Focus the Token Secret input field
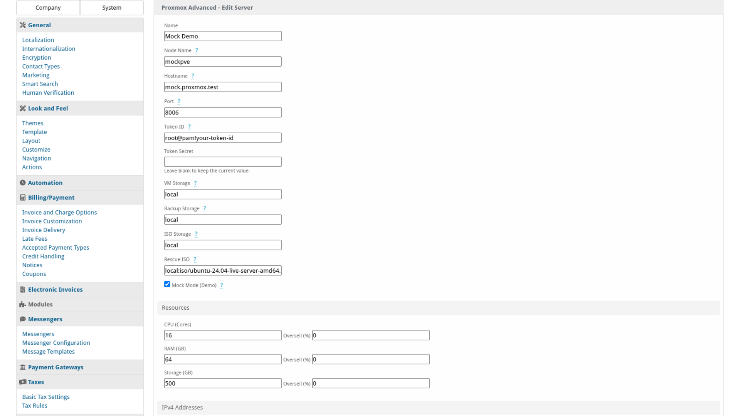Screen dimensions: 740x416 (223, 162)
